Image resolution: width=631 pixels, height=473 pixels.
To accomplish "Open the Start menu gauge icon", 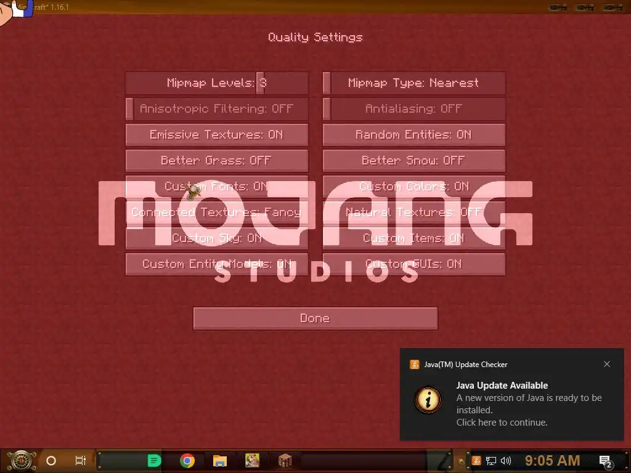I will (22, 461).
